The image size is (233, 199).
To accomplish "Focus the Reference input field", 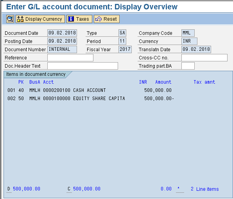I will (x=70, y=57).
